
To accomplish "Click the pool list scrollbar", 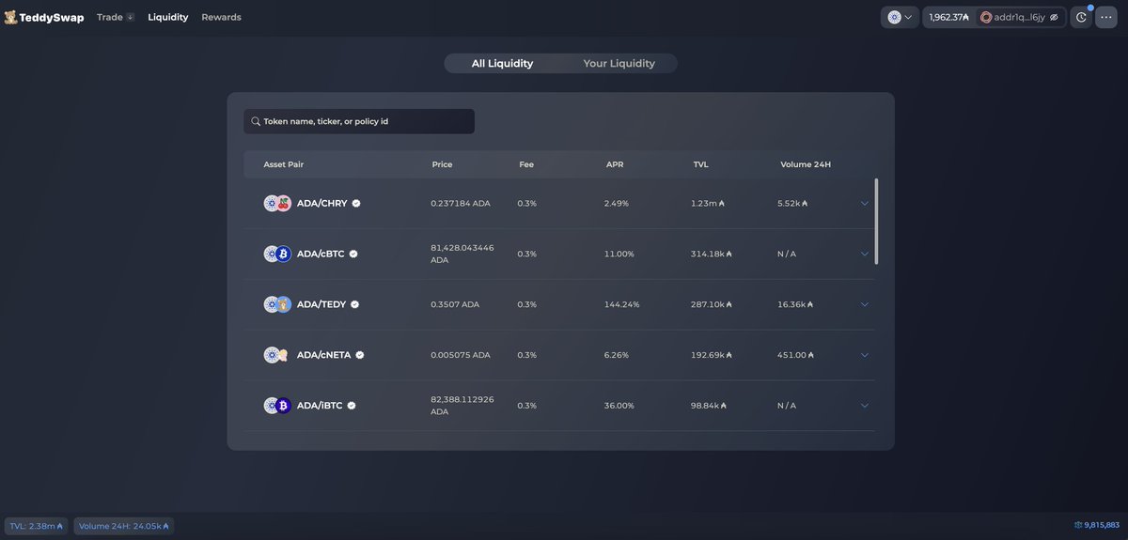I will [x=877, y=222].
